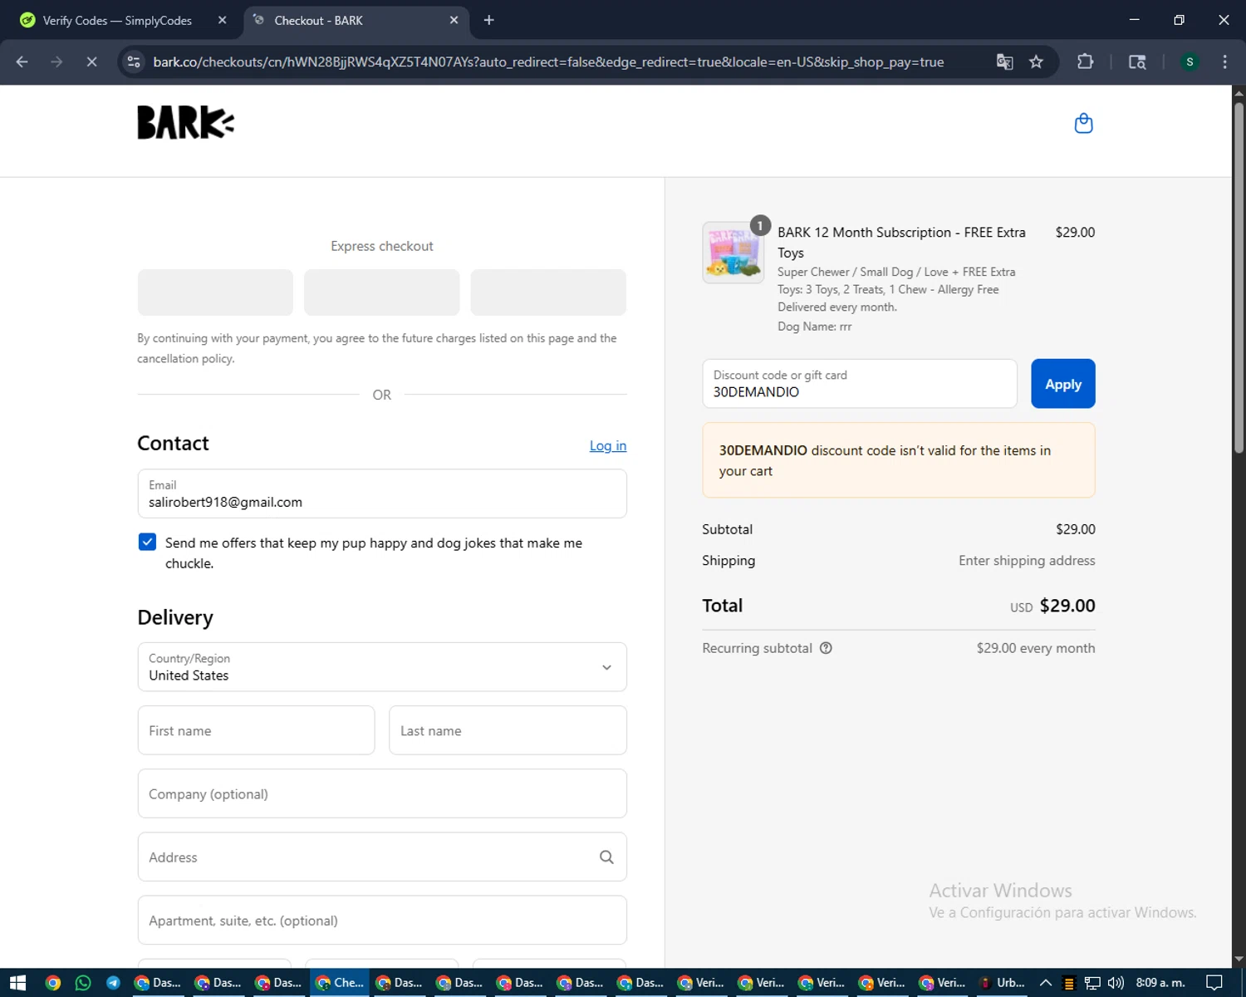1246x997 pixels.
Task: Open the Windows Start menu
Action: 17,983
